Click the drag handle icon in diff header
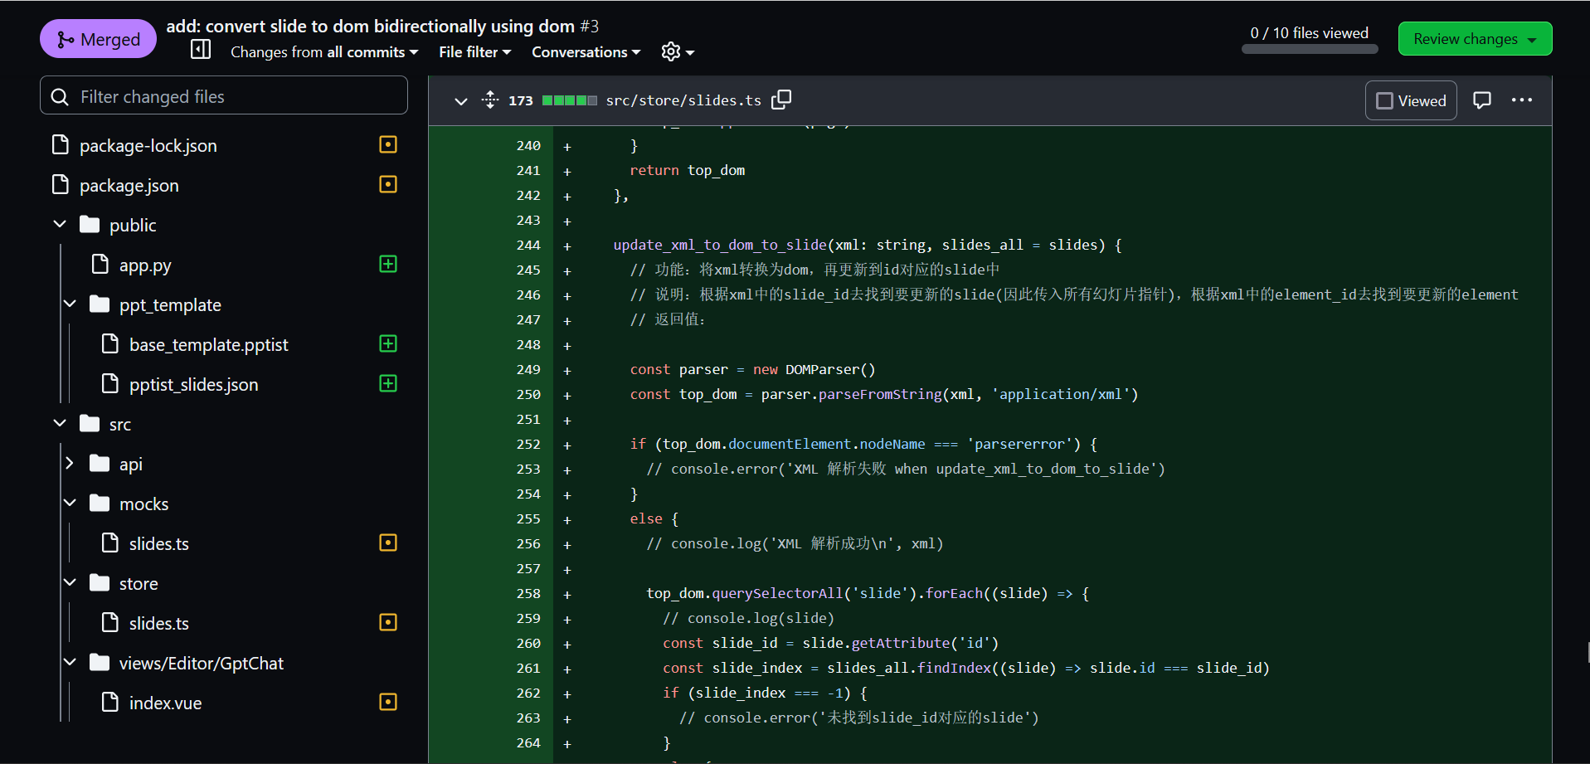 (490, 100)
